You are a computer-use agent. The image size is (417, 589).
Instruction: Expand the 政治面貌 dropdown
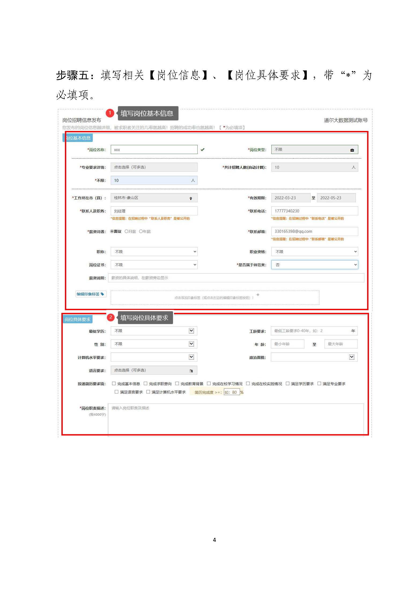click(x=314, y=357)
